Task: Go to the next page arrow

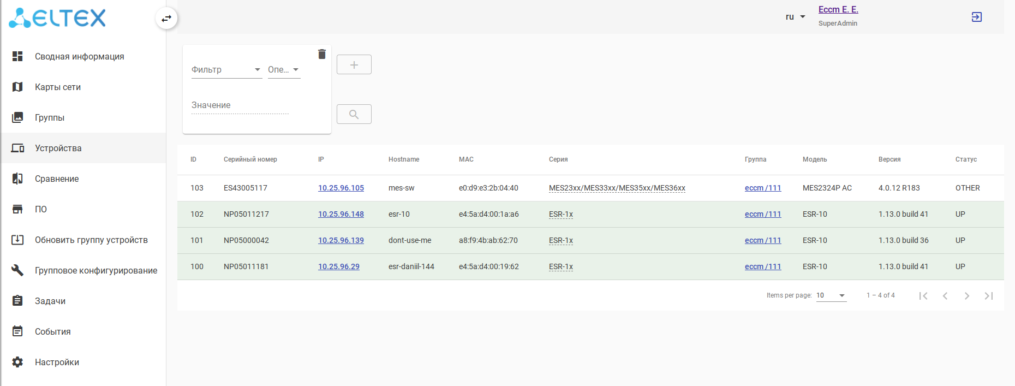Action: pos(966,296)
